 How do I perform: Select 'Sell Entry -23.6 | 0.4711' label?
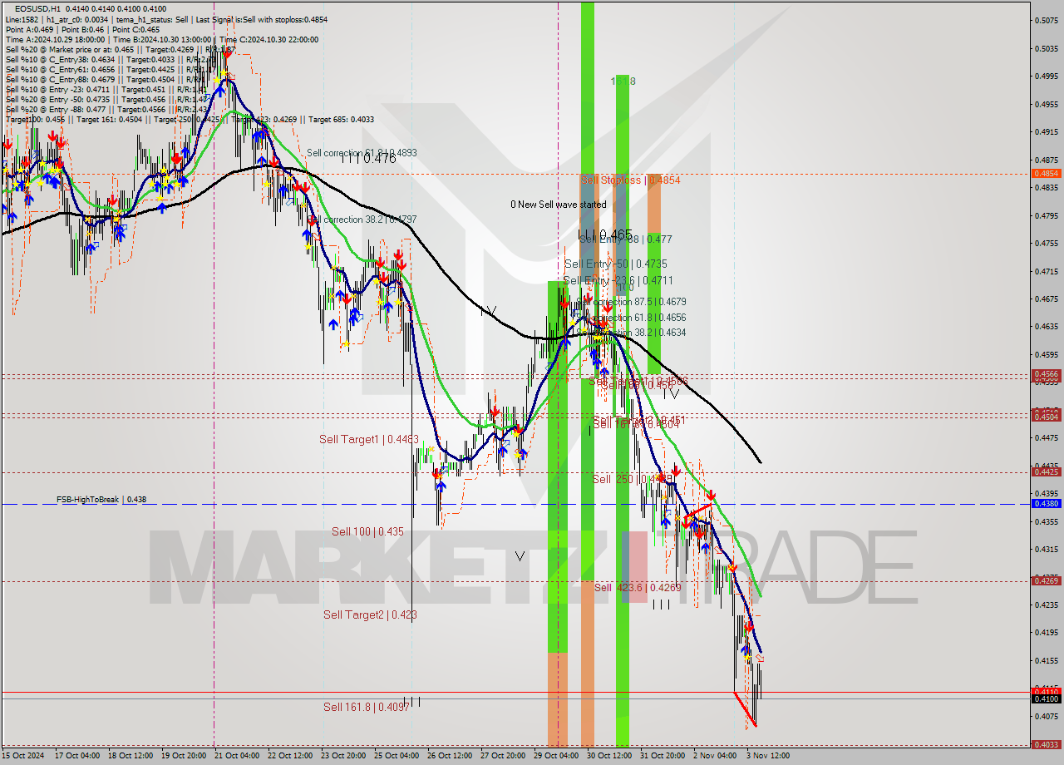[618, 280]
